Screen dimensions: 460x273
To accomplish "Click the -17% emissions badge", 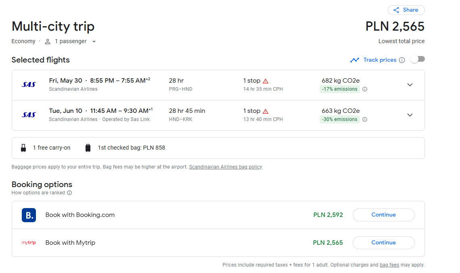I will click(x=339, y=89).
